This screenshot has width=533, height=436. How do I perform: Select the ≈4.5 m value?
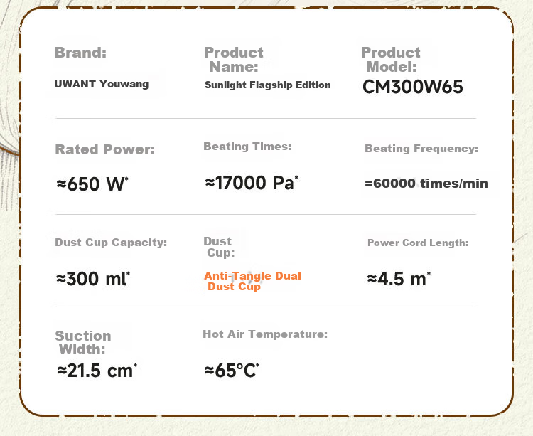click(399, 279)
